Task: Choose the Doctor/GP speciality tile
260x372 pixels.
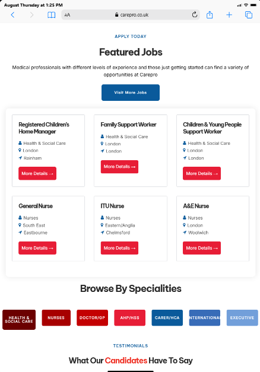Action: pos(92,317)
